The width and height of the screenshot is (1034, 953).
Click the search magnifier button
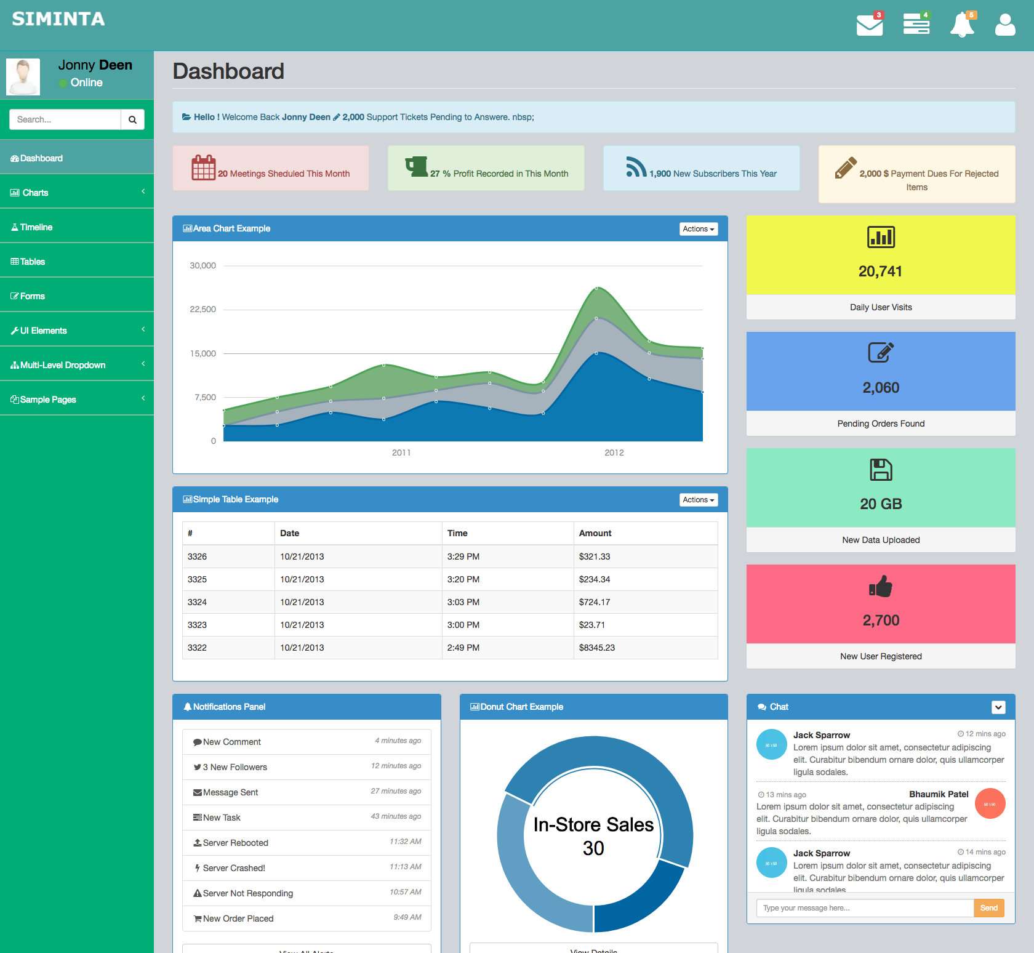click(x=132, y=119)
